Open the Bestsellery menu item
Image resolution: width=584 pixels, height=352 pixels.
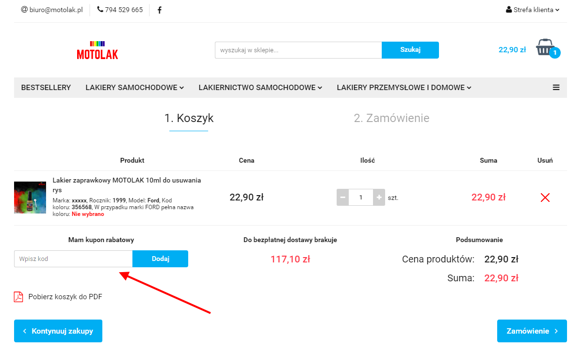click(46, 88)
